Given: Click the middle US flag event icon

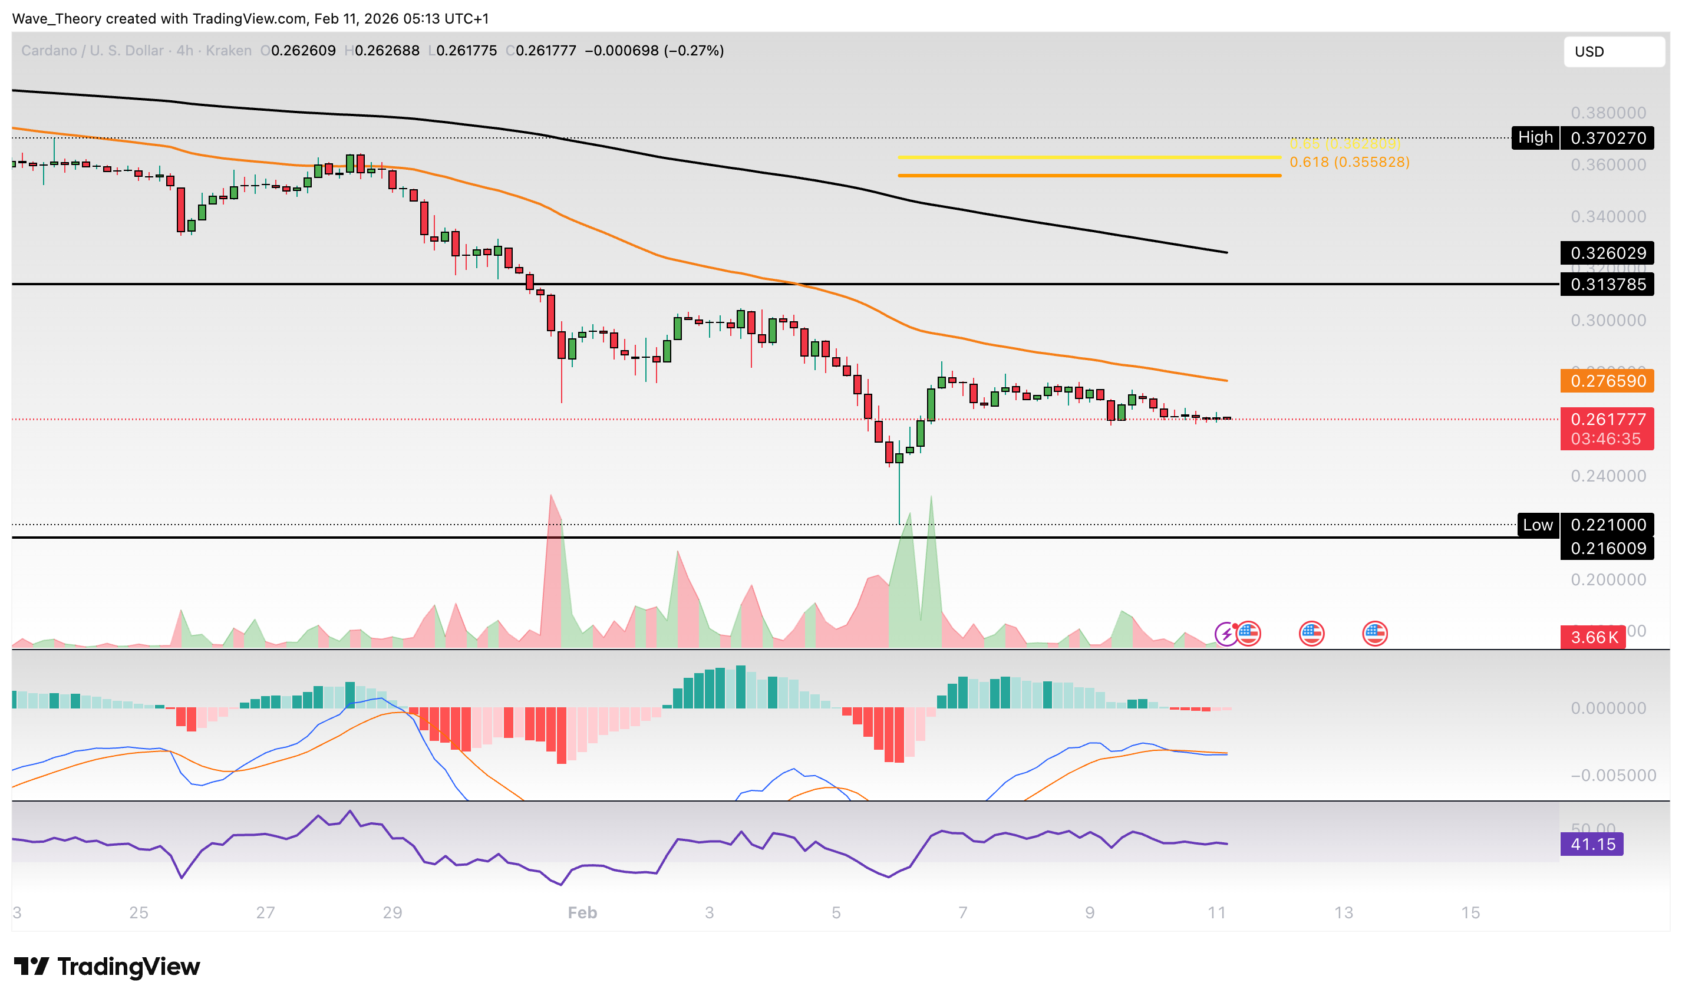Looking at the screenshot, I should [1311, 635].
